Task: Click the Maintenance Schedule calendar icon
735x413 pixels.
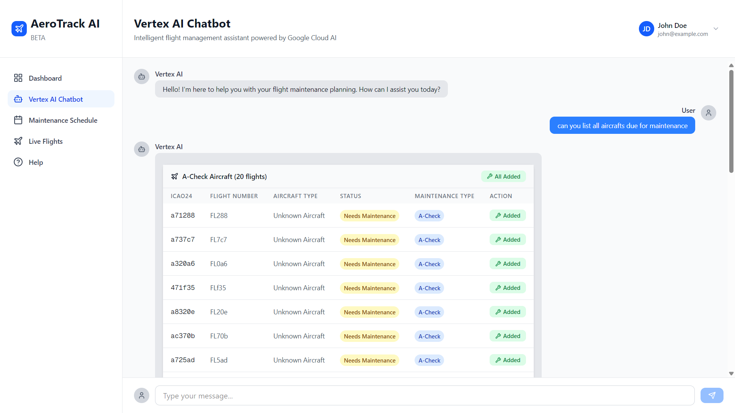Action: [x=18, y=120]
